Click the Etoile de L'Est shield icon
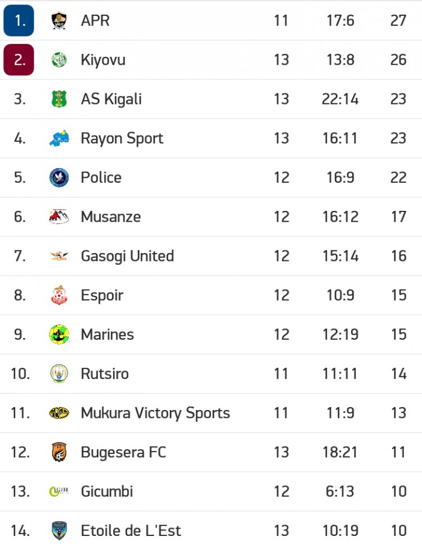The width and height of the screenshot is (422, 550). pos(59,530)
